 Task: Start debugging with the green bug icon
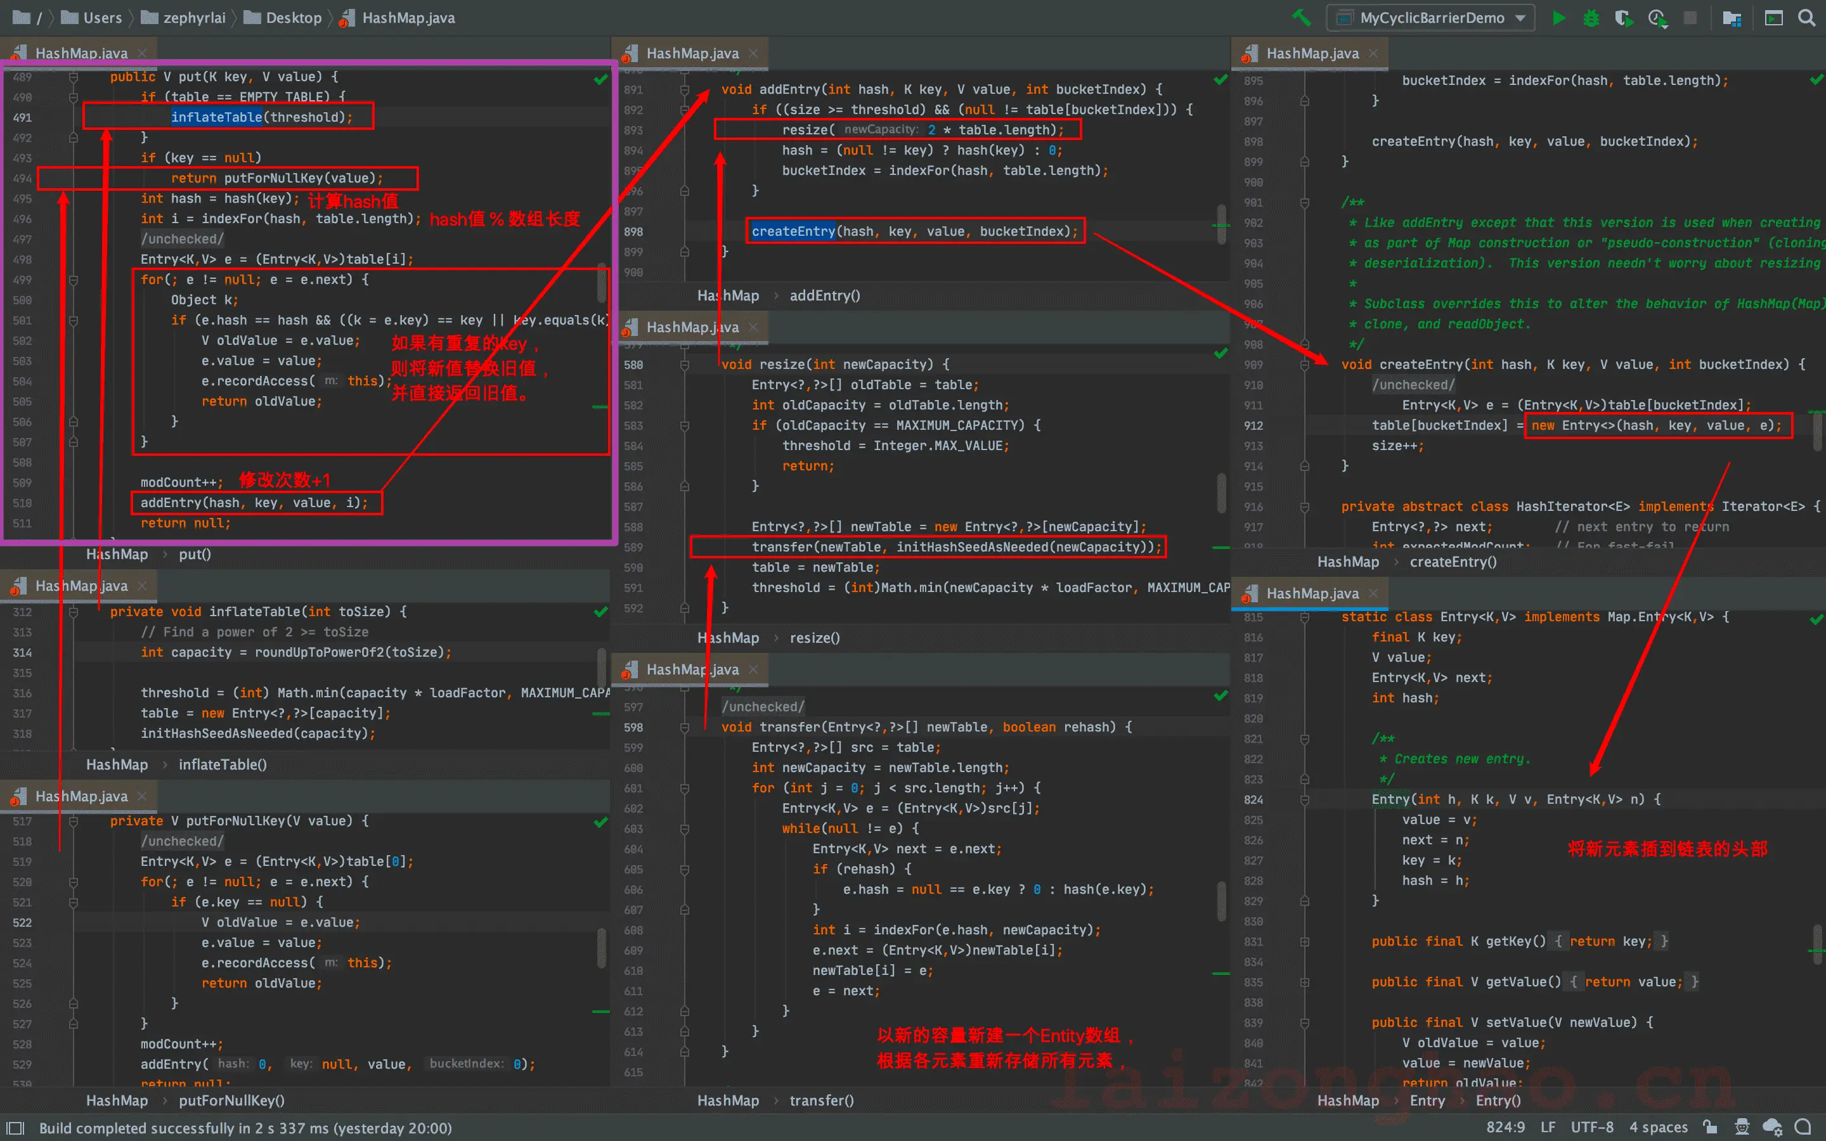coord(1591,17)
